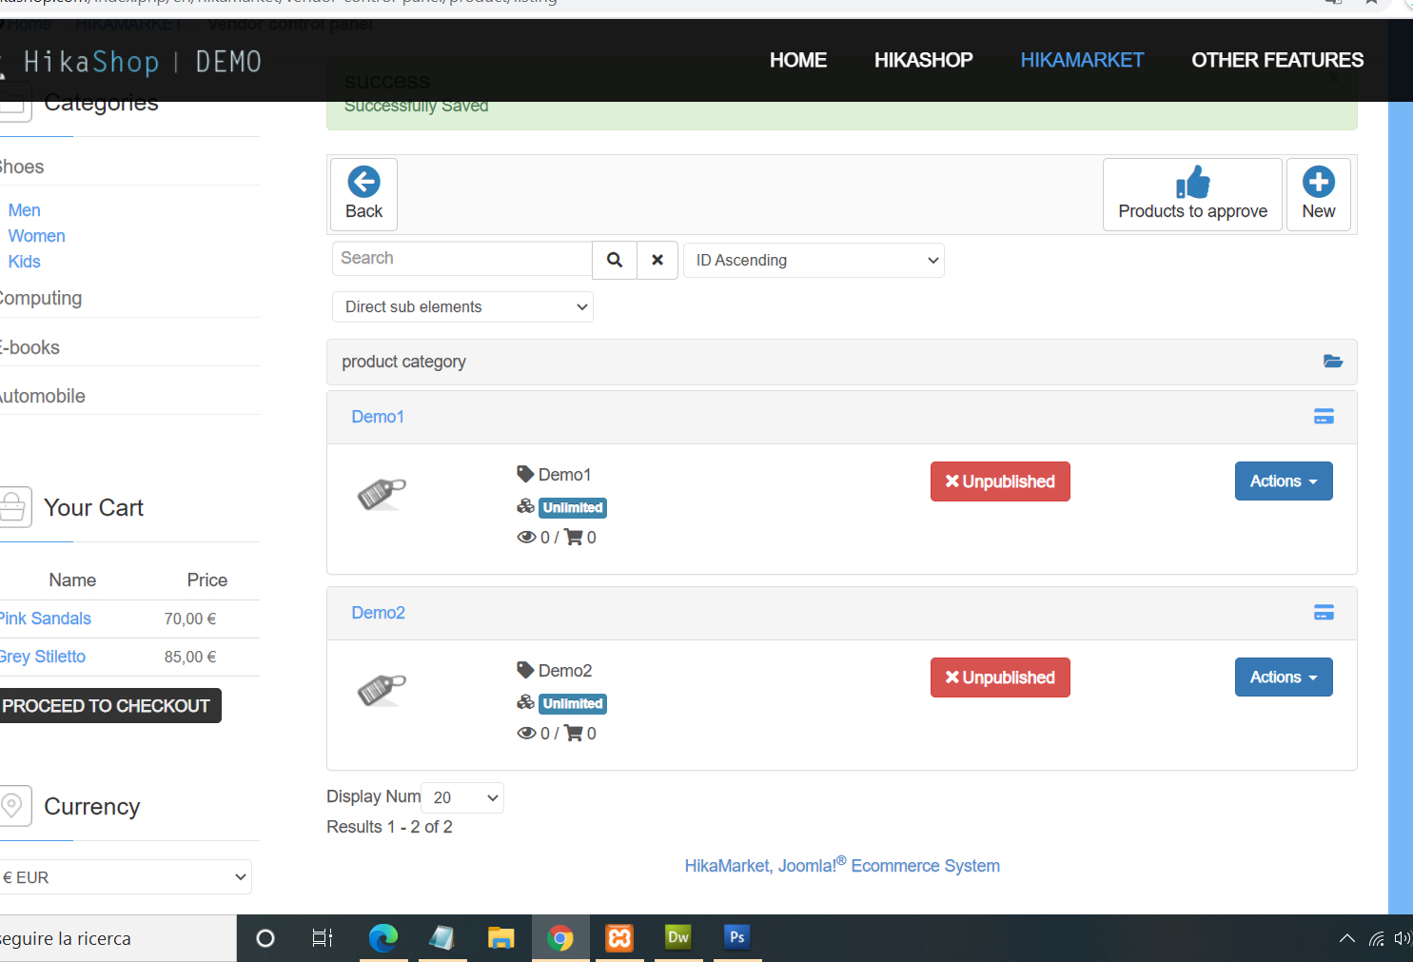The height and width of the screenshot is (962, 1413).
Task: Open the Actions dropdown for Demo1
Action: [x=1284, y=481]
